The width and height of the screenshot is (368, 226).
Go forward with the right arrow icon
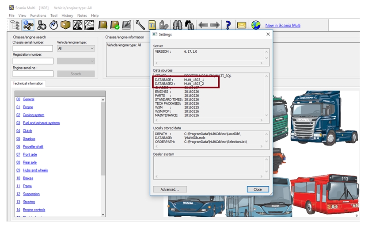click(215, 25)
